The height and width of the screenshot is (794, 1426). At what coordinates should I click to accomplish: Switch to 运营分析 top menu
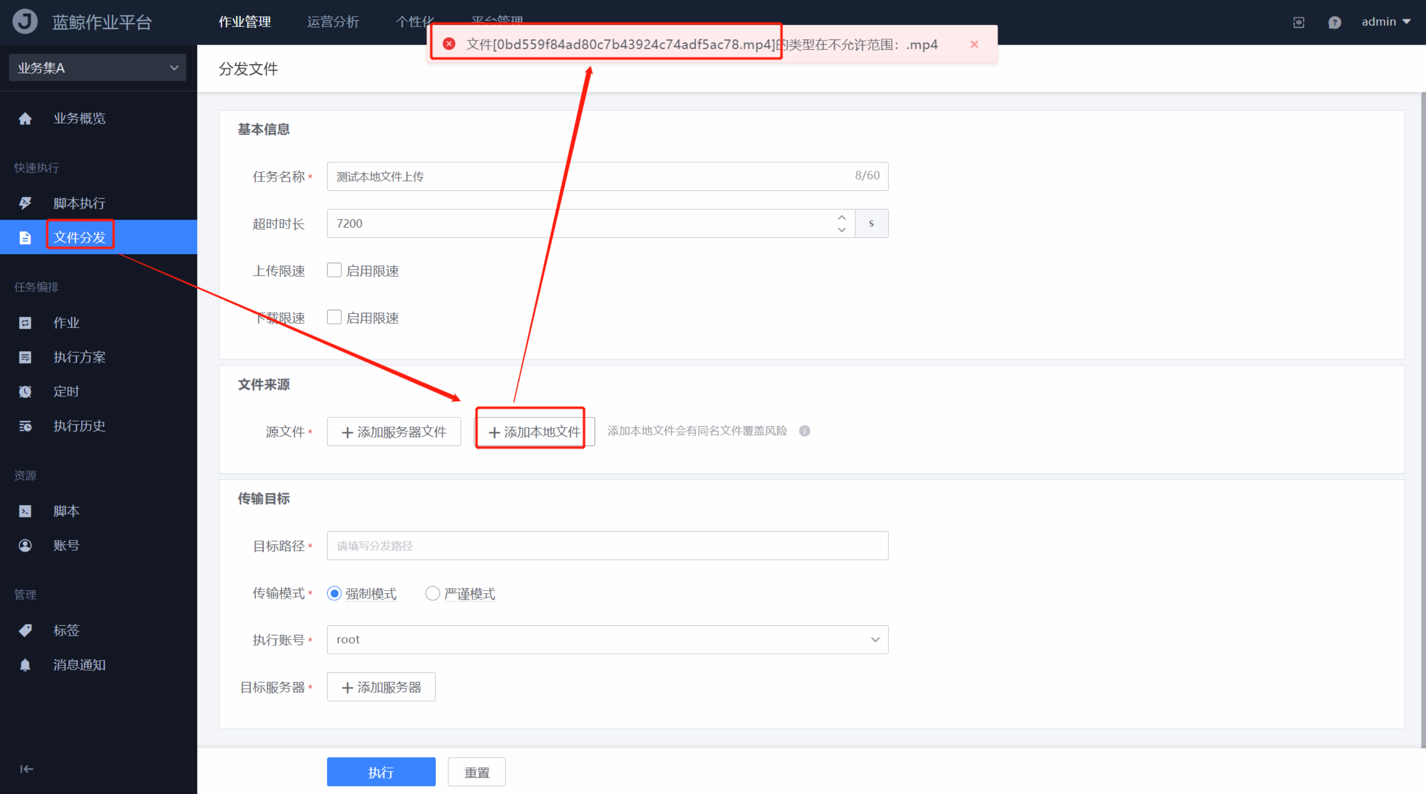333,22
